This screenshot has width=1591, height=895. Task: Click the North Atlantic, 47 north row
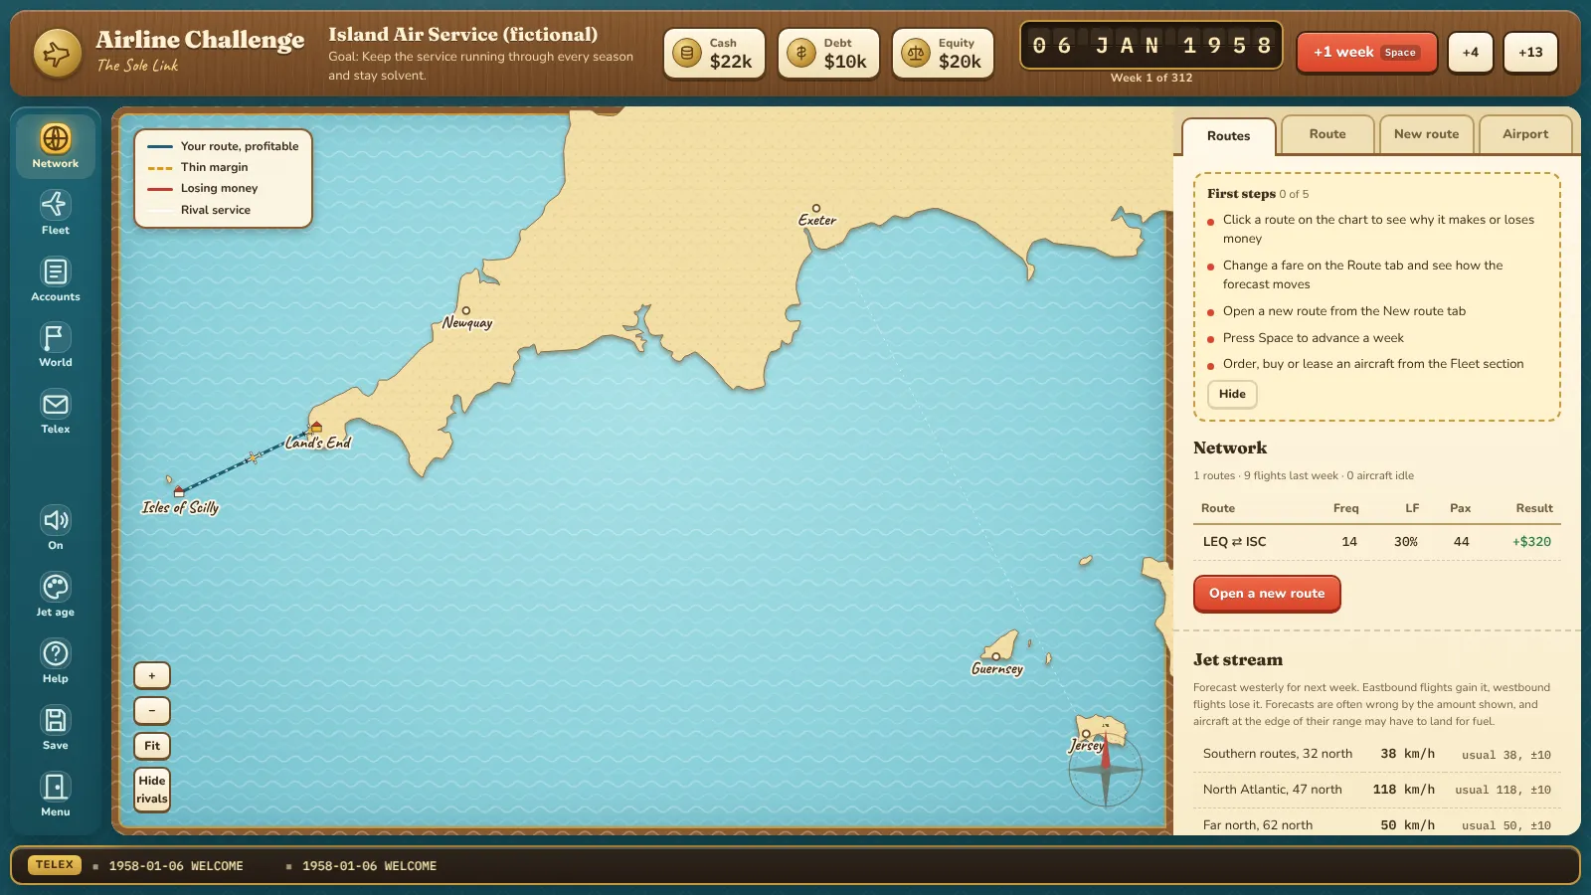(x=1376, y=790)
